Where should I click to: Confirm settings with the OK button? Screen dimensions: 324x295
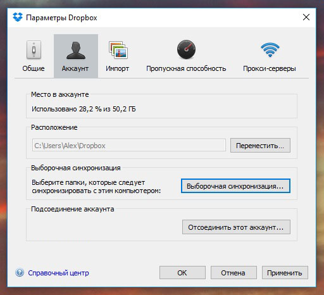click(x=182, y=273)
